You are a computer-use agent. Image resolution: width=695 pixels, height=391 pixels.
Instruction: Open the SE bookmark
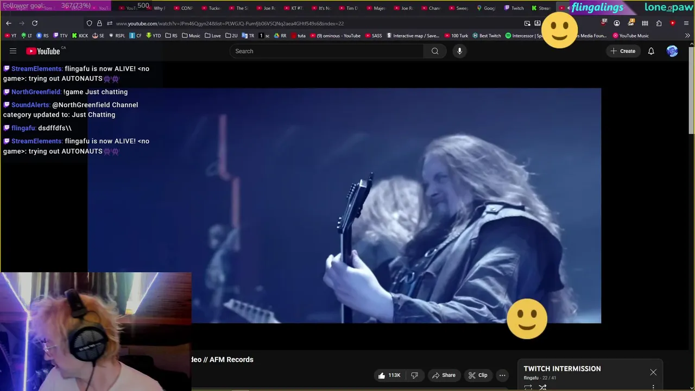pyautogui.click(x=98, y=36)
